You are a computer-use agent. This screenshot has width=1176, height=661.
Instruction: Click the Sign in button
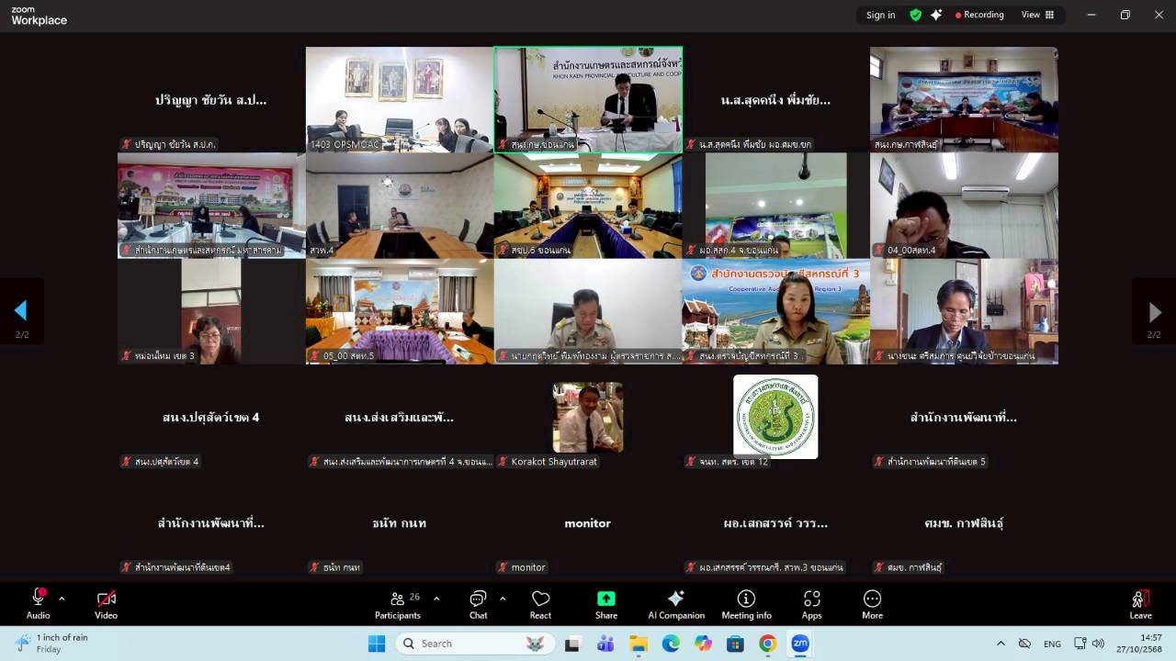[x=880, y=15]
